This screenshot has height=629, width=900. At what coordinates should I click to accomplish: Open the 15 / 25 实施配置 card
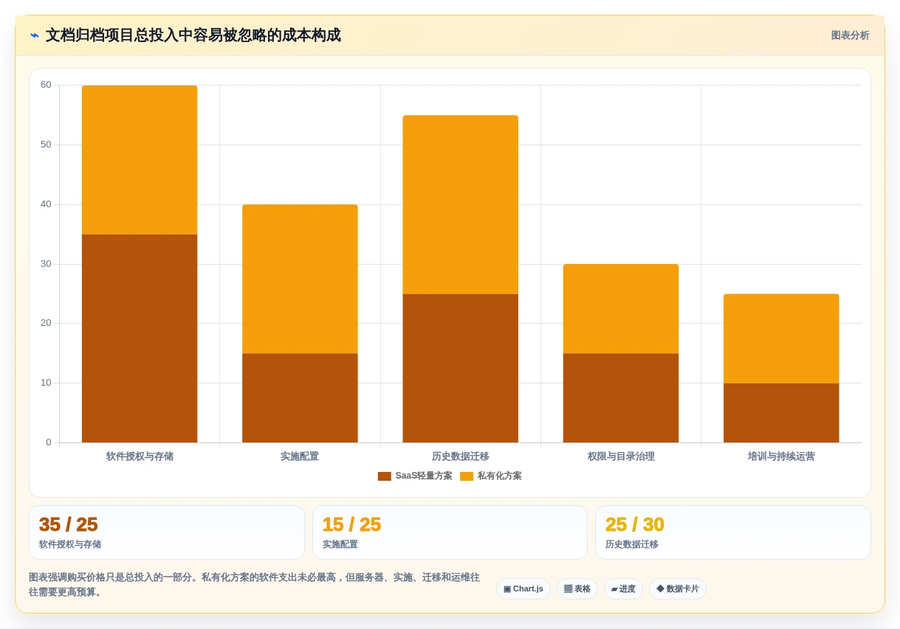click(450, 532)
